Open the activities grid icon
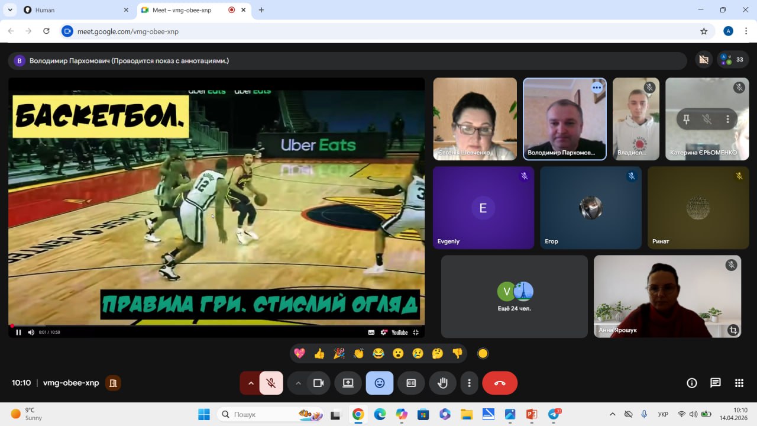The width and height of the screenshot is (757, 426). 739,383
